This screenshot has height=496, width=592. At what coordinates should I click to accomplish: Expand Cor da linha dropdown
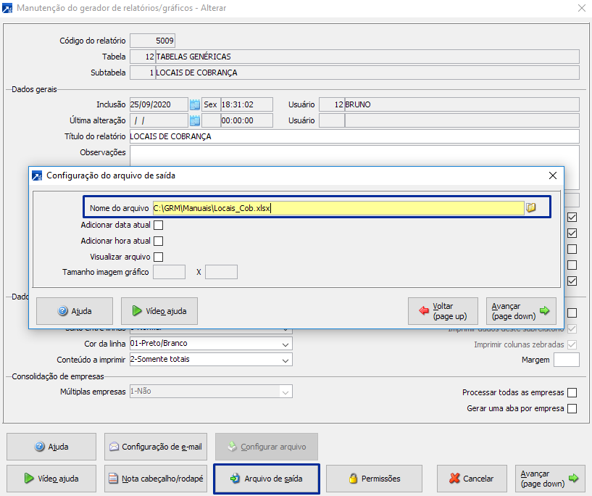pos(285,344)
